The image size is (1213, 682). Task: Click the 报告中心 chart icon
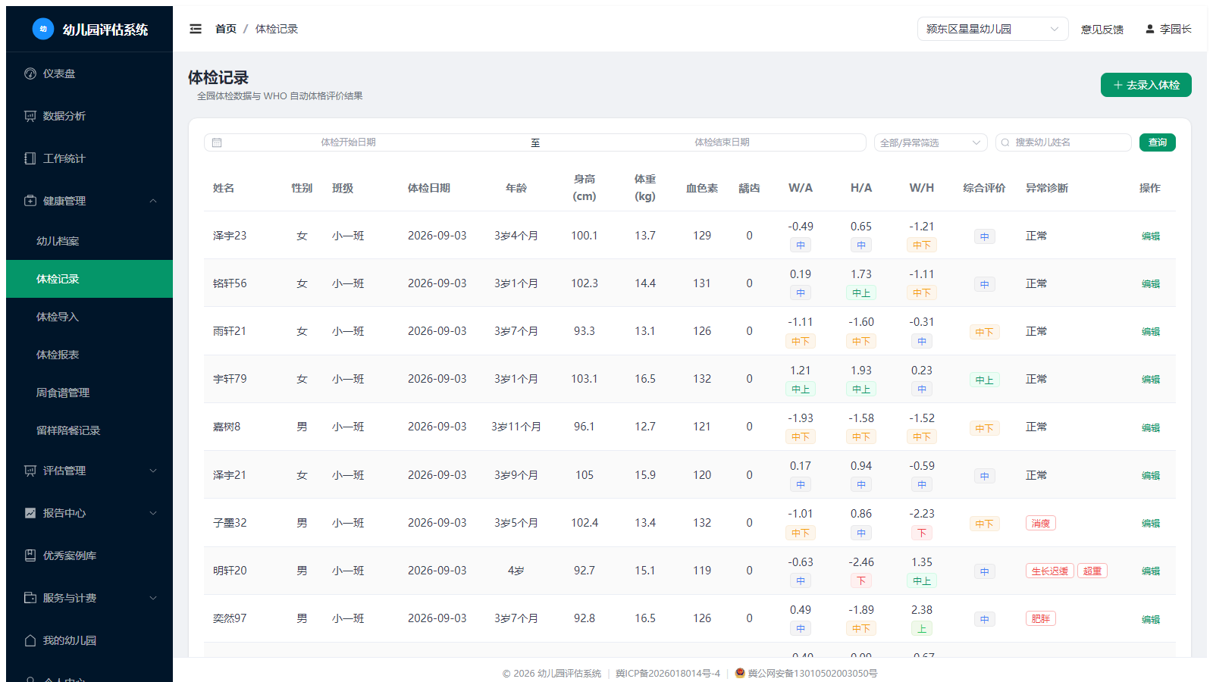tap(30, 513)
